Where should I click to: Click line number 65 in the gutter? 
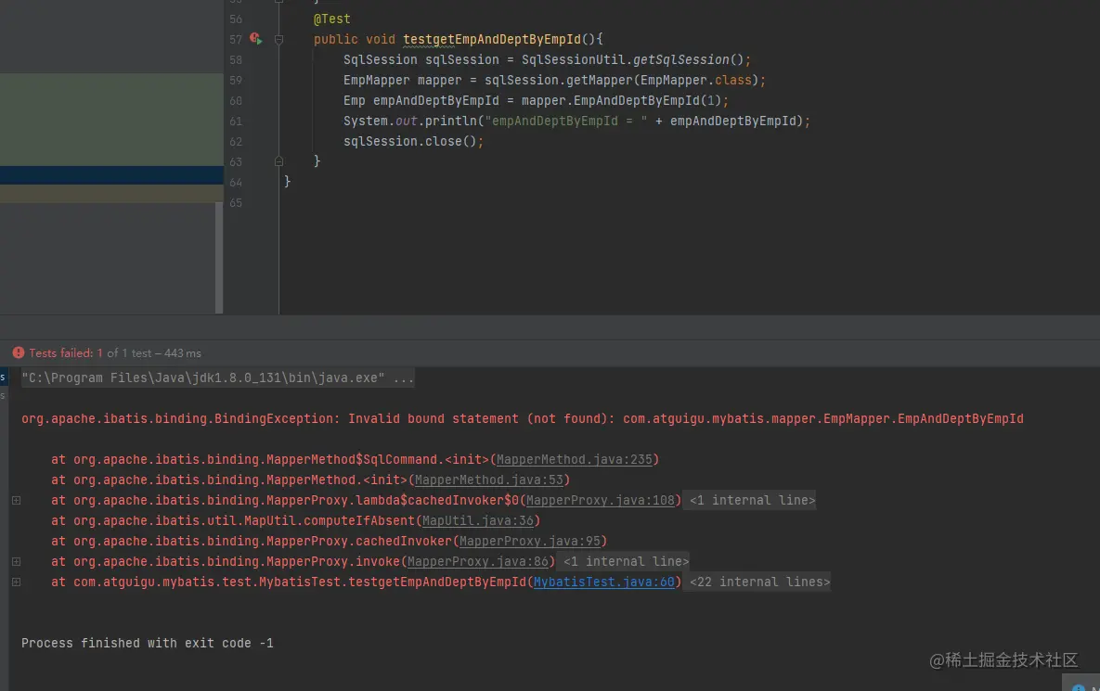click(236, 203)
